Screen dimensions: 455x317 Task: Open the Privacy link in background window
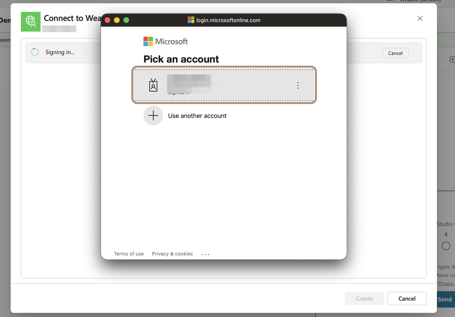(x=446, y=284)
